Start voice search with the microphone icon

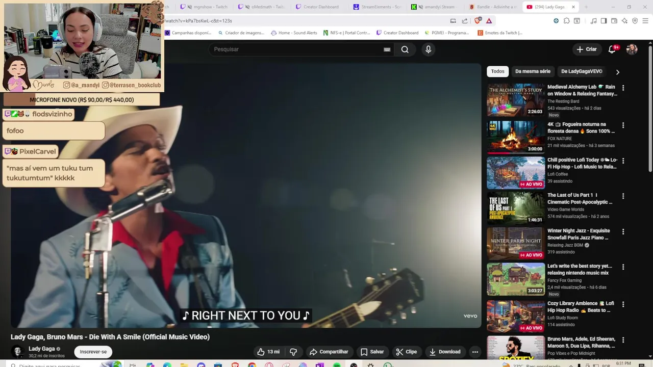(428, 49)
